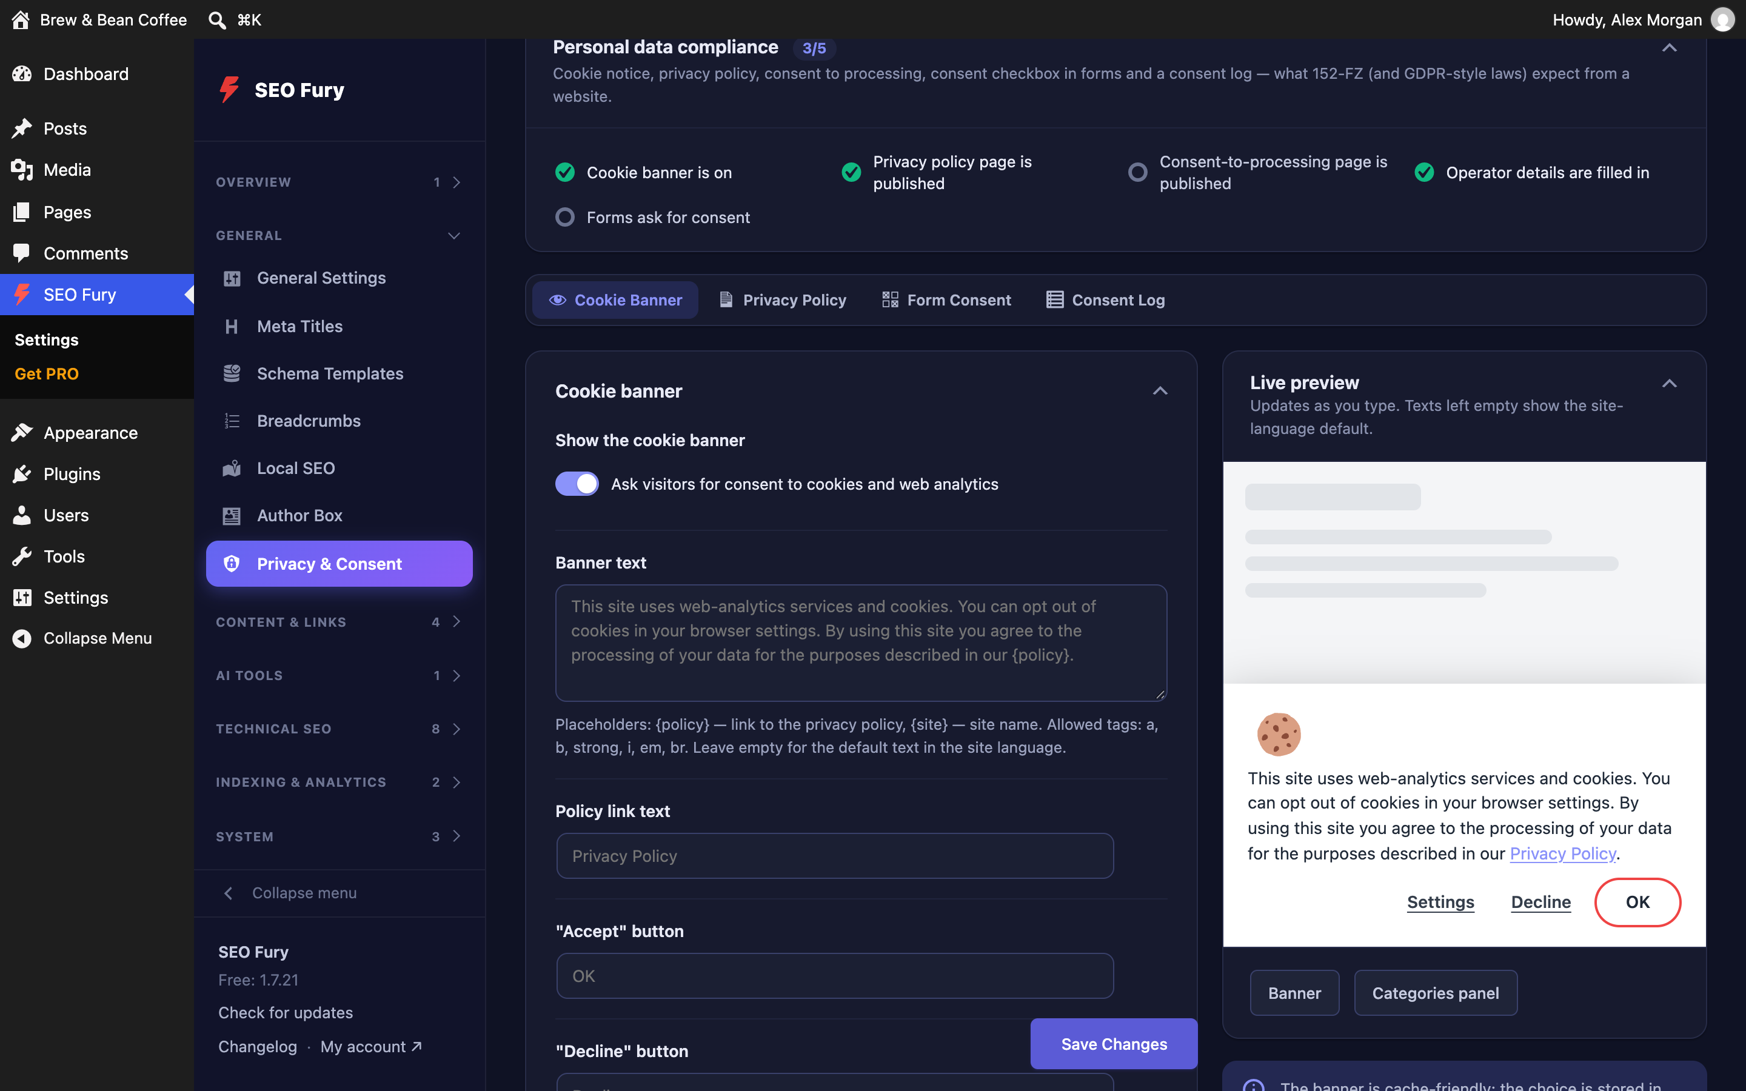The image size is (1746, 1091).
Task: Collapse the Personal data compliance card
Action: 1669,48
